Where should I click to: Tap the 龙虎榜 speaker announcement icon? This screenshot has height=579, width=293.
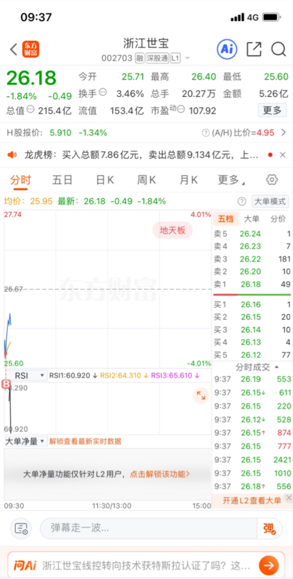pyautogui.click(x=13, y=155)
